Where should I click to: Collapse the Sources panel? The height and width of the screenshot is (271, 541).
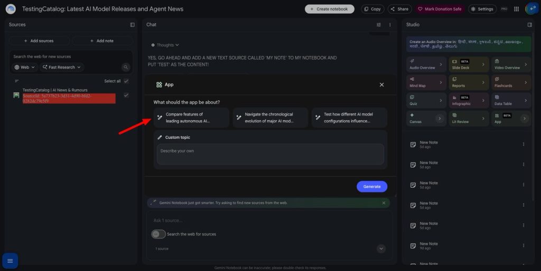pos(132,25)
